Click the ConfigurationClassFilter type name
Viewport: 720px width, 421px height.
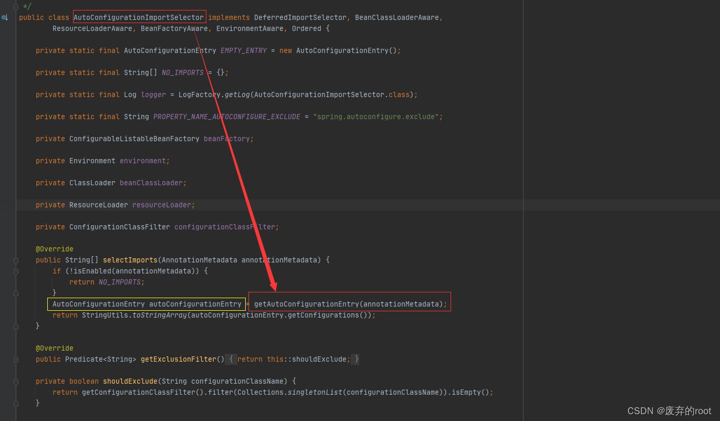(120, 227)
